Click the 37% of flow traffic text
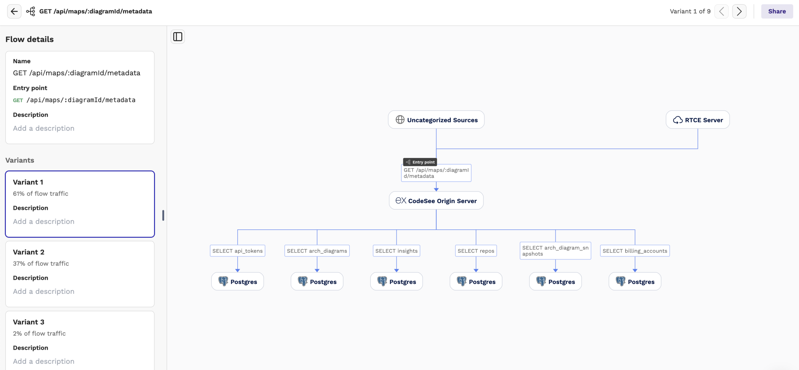Viewport: 799px width, 370px height. point(41,263)
